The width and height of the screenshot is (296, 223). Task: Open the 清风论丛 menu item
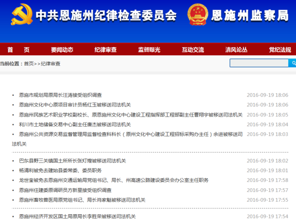click(236, 50)
